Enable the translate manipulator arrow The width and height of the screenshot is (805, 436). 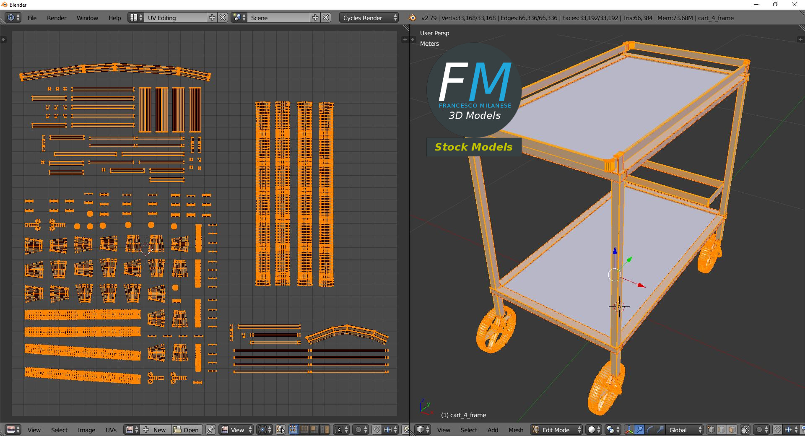click(x=639, y=430)
